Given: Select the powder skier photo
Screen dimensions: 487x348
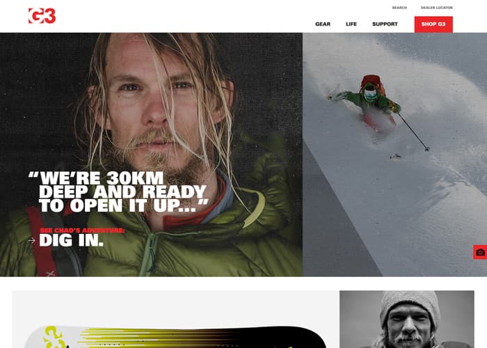Looking at the screenshot, I should (x=394, y=155).
